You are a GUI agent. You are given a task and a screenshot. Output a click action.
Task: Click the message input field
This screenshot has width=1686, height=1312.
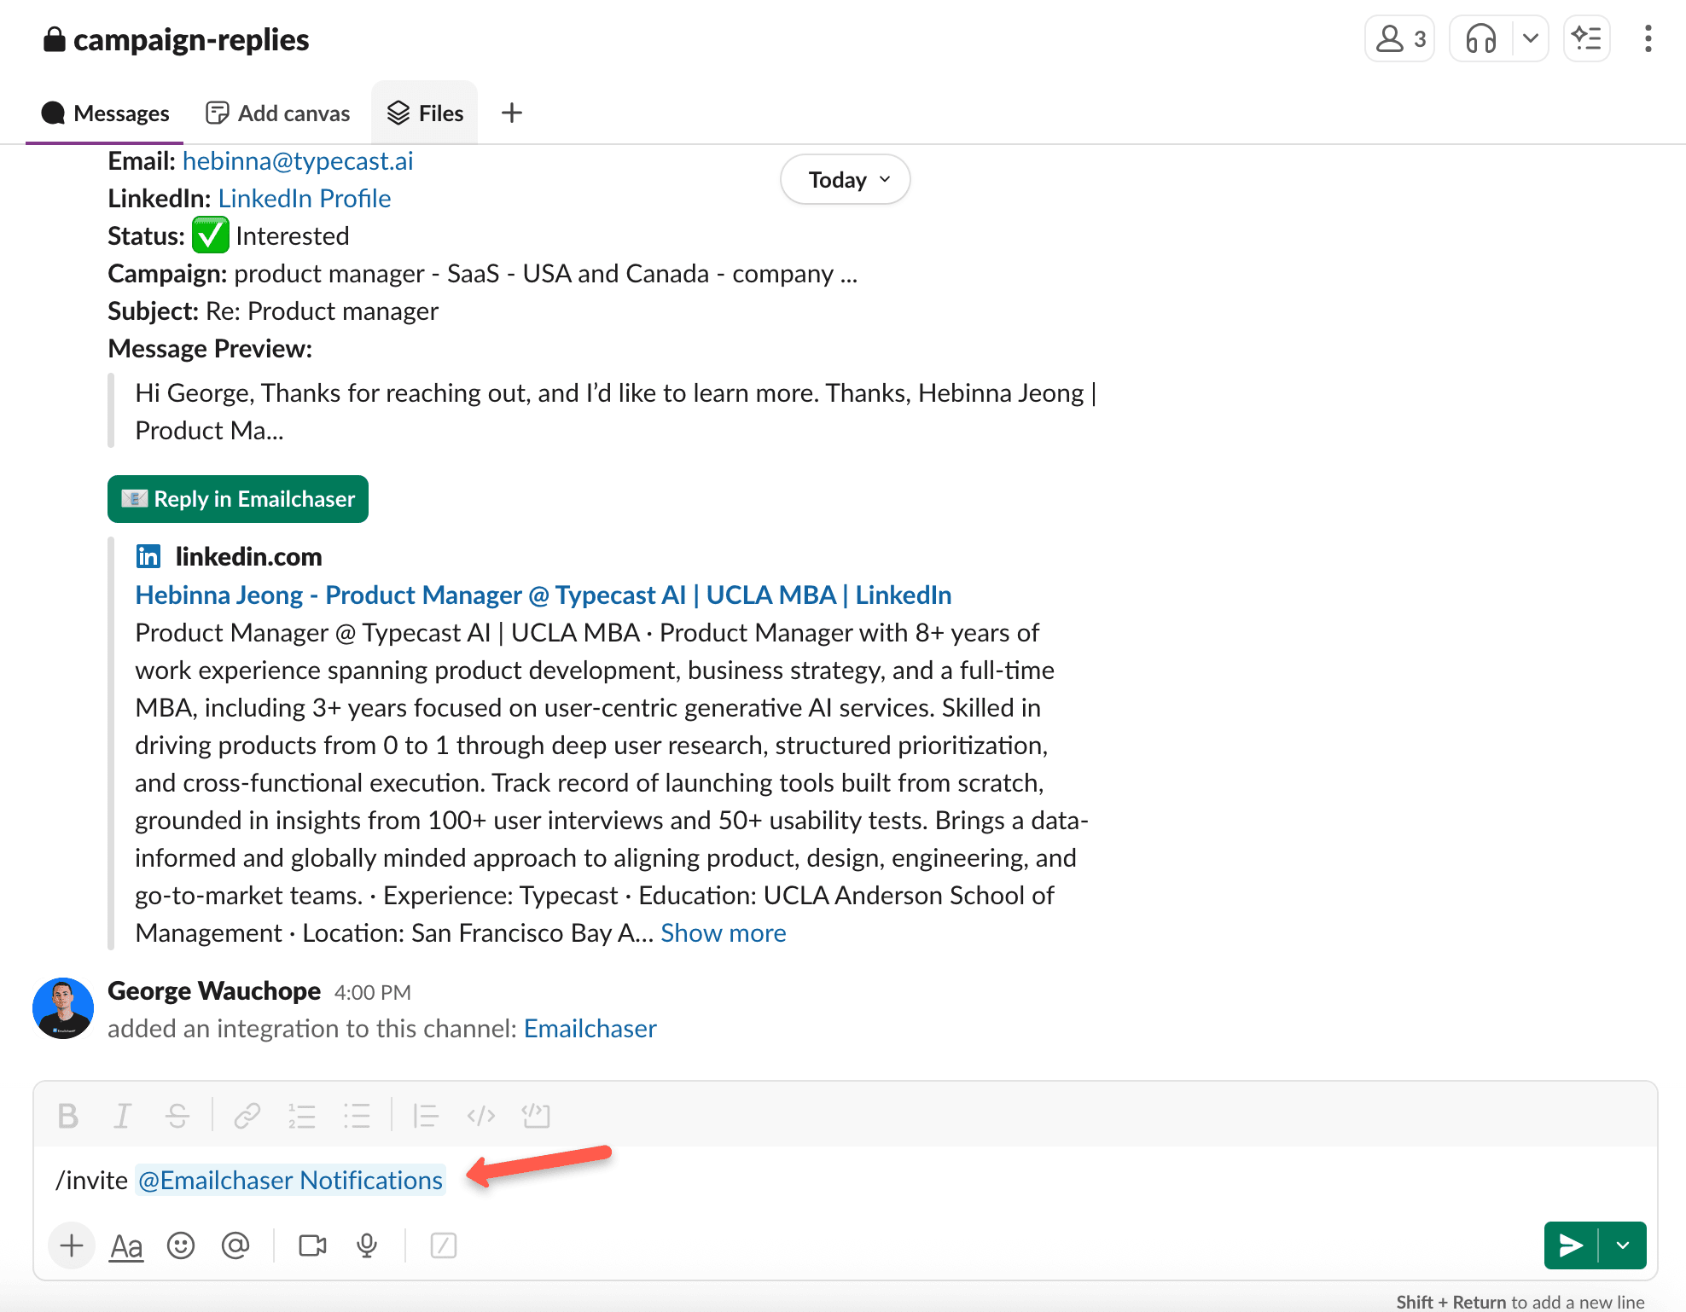[845, 1181]
